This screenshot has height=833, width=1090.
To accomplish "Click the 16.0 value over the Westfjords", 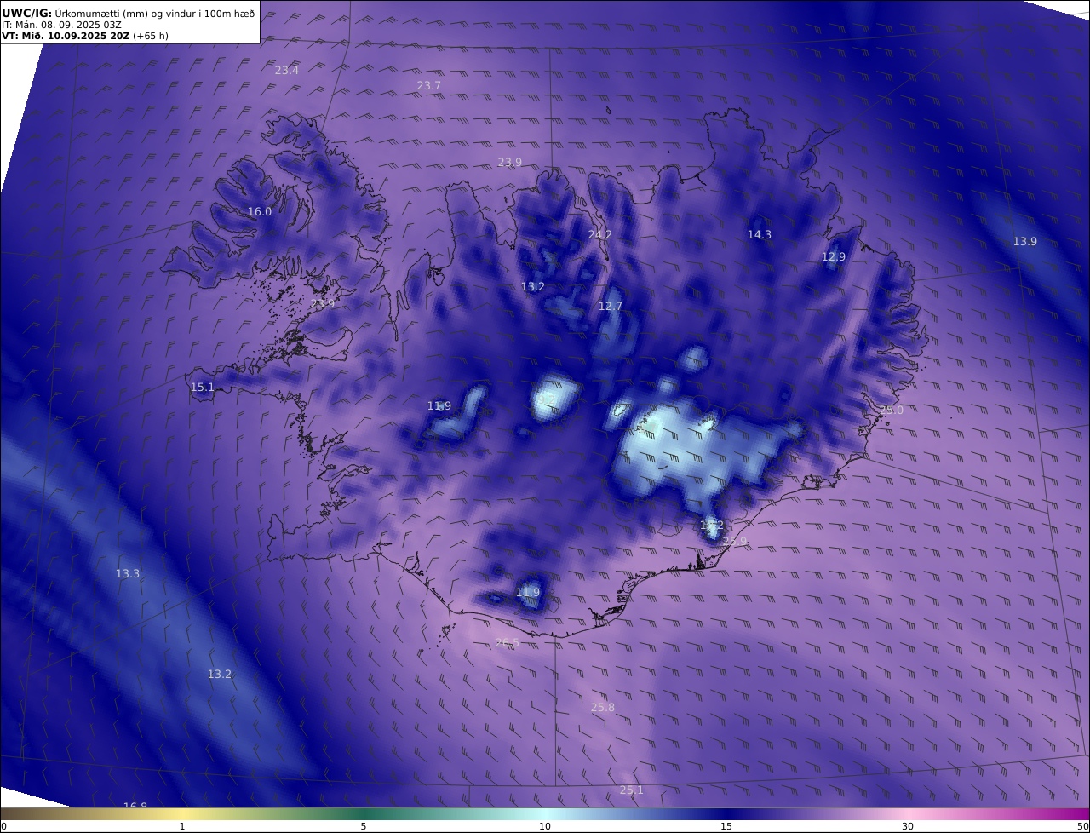I will point(260,212).
